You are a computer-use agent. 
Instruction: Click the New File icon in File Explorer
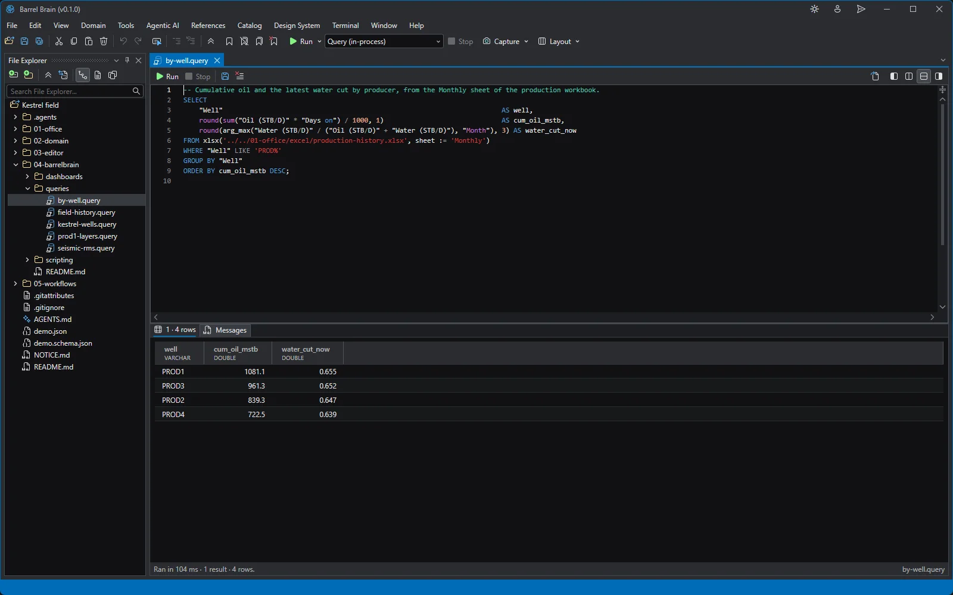(x=13, y=75)
